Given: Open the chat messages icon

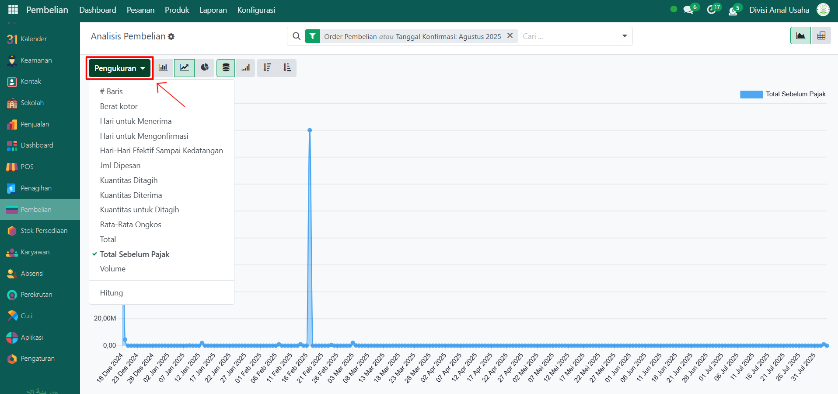Looking at the screenshot, I should [x=688, y=10].
